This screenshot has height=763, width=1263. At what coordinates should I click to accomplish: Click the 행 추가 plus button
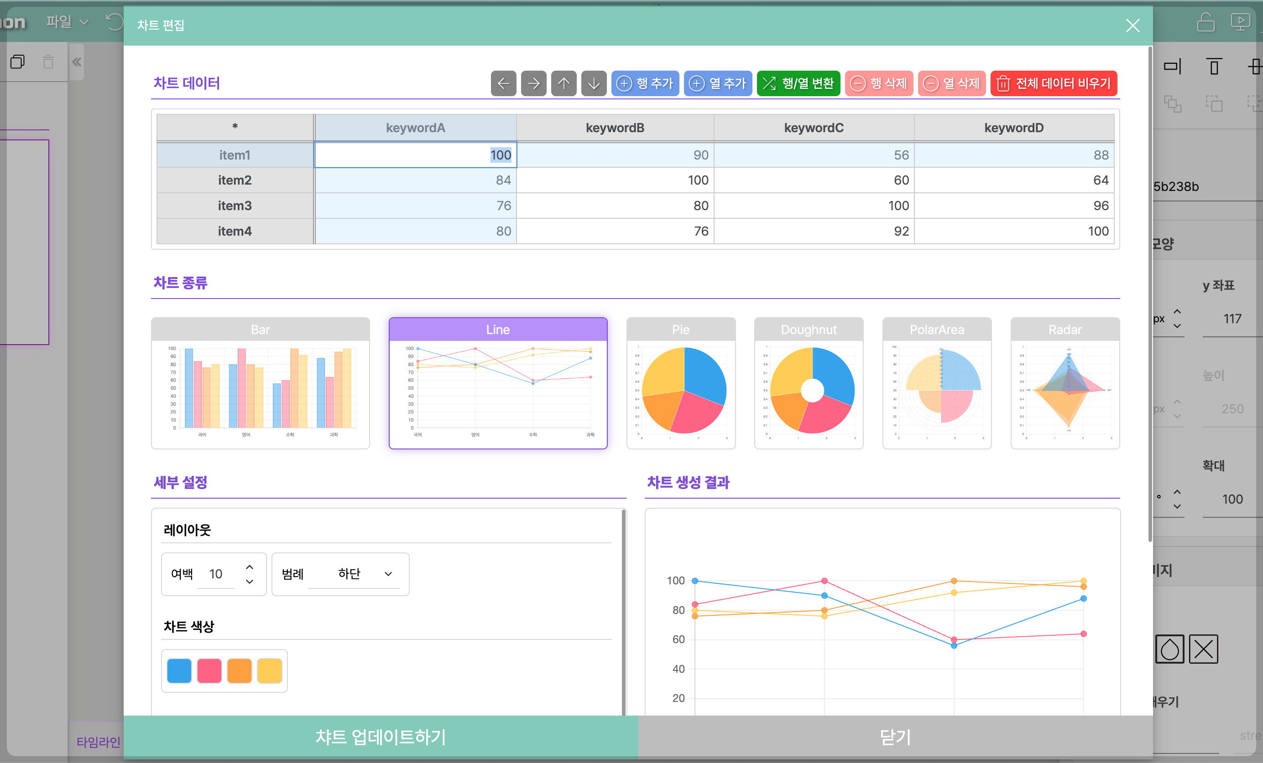645,83
